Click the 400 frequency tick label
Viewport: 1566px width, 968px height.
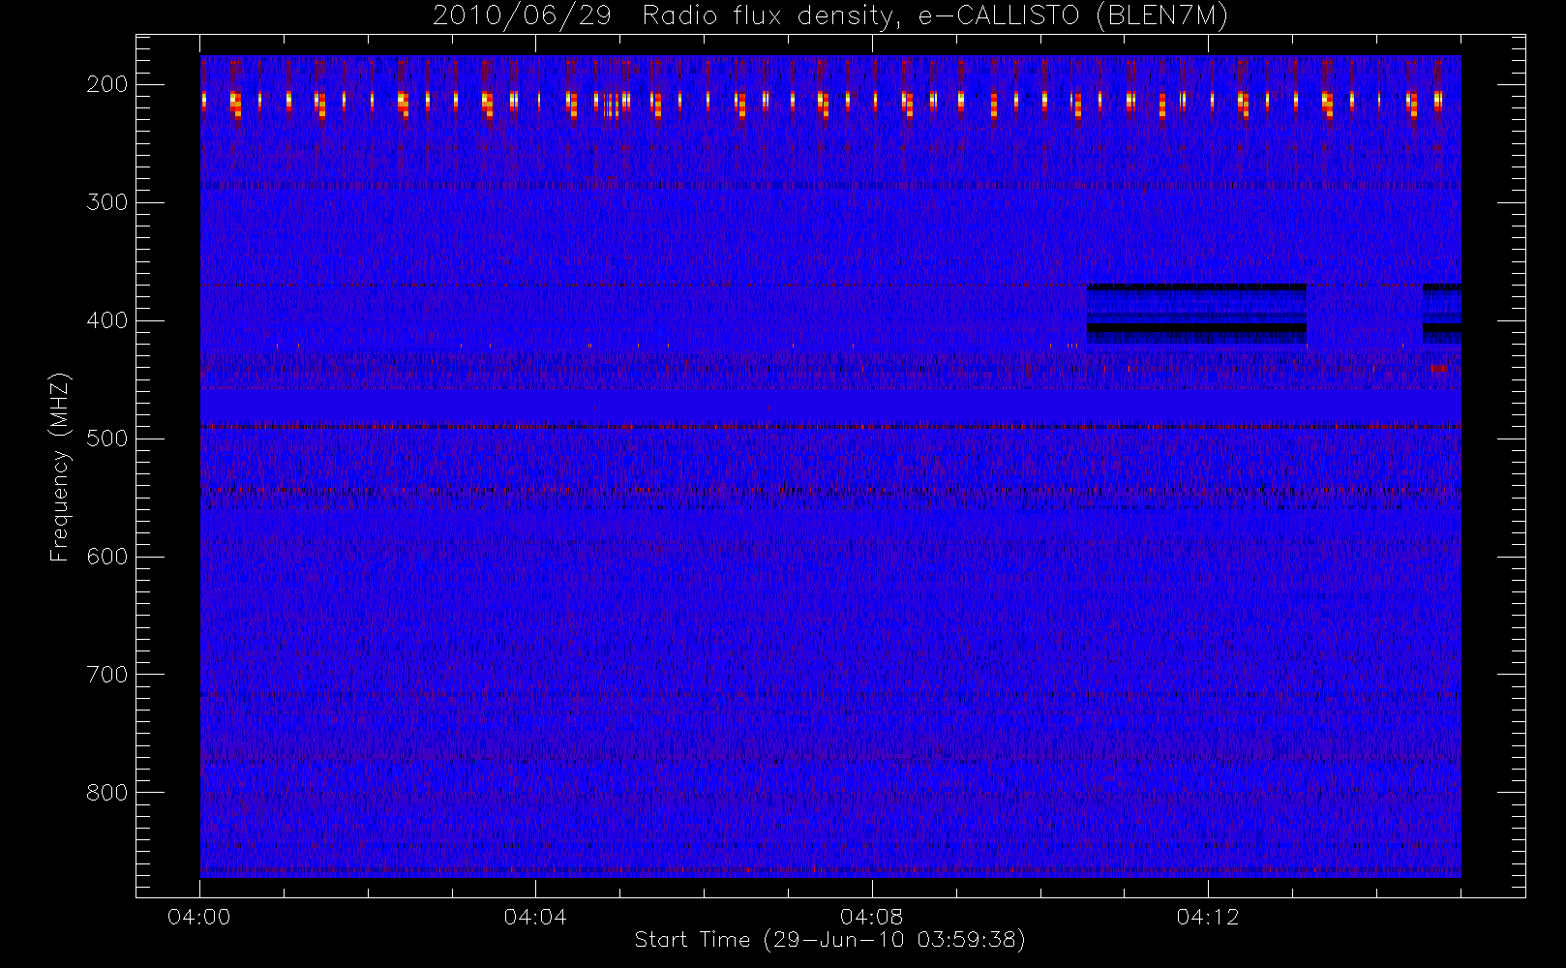tap(107, 320)
